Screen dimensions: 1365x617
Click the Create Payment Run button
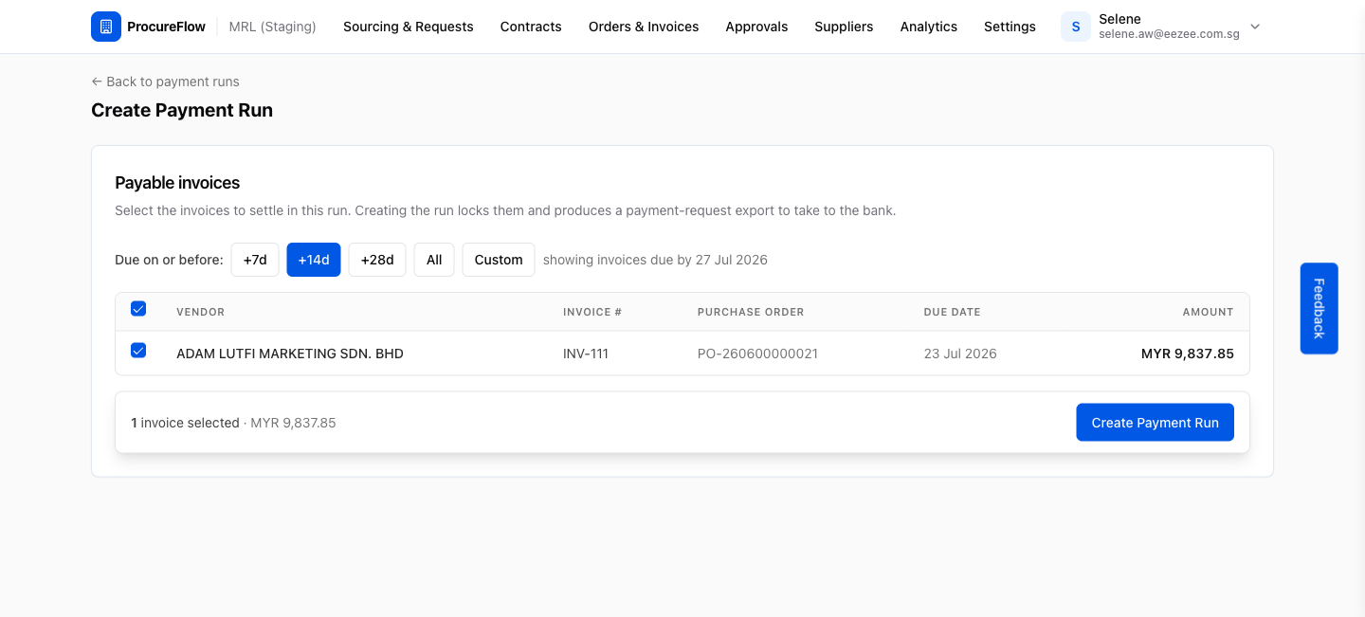pos(1155,423)
